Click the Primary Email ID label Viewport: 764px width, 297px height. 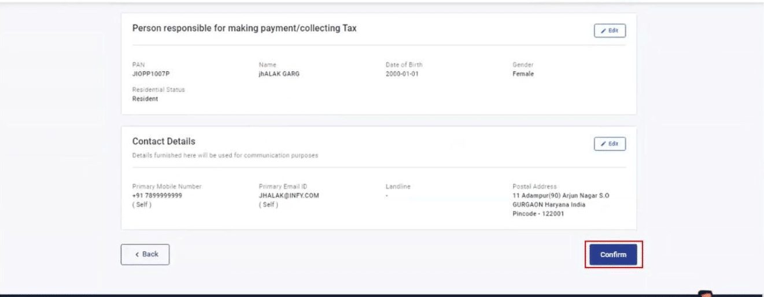[x=283, y=187]
